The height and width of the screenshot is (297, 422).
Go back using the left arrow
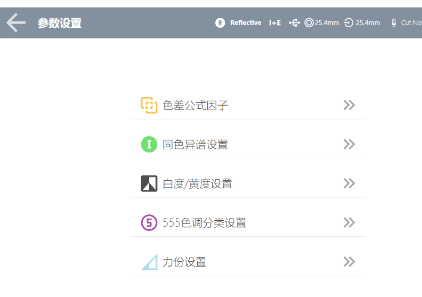(x=16, y=23)
